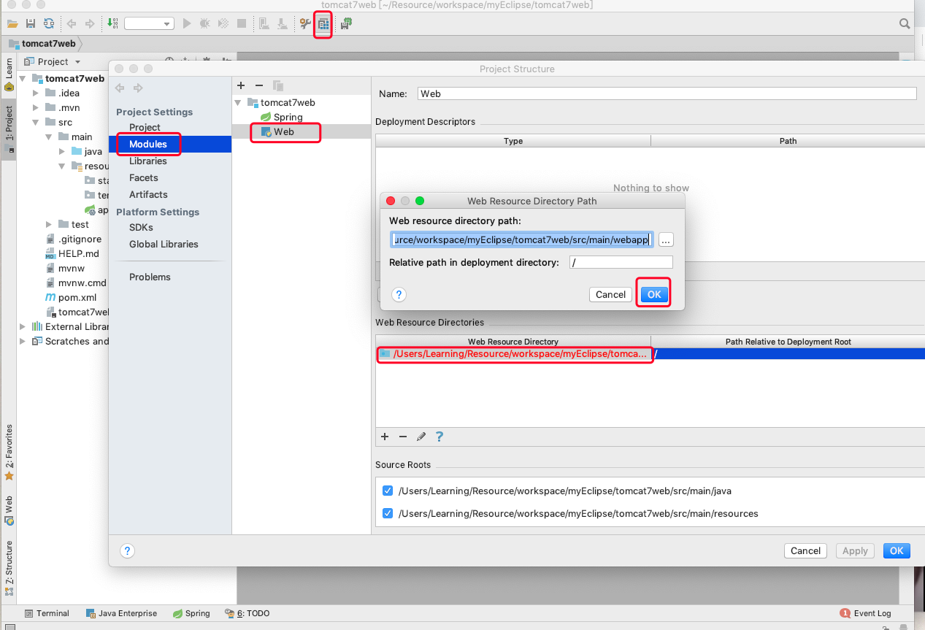The width and height of the screenshot is (925, 630).
Task: Click the help icon in Web Resource dialog
Action: coord(399,294)
